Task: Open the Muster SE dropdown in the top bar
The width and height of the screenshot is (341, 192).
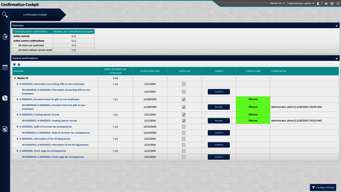Action: click(278, 4)
